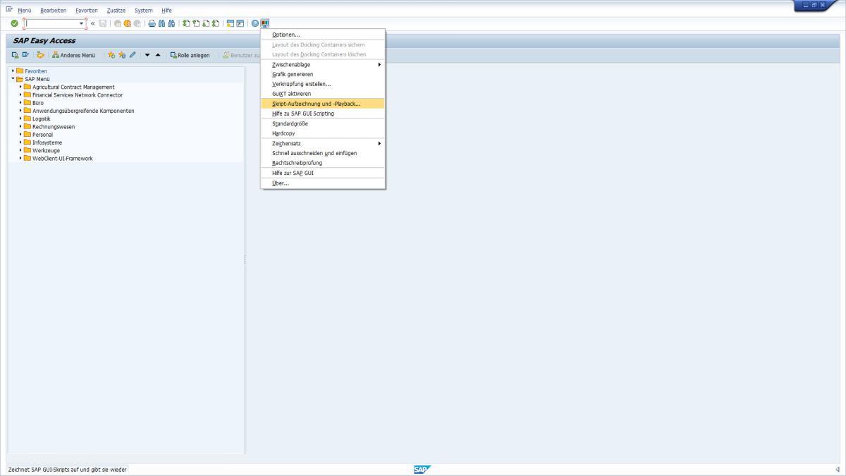The image size is (846, 476).
Task: Click the add-to-favorites star icon
Action: pos(112,54)
